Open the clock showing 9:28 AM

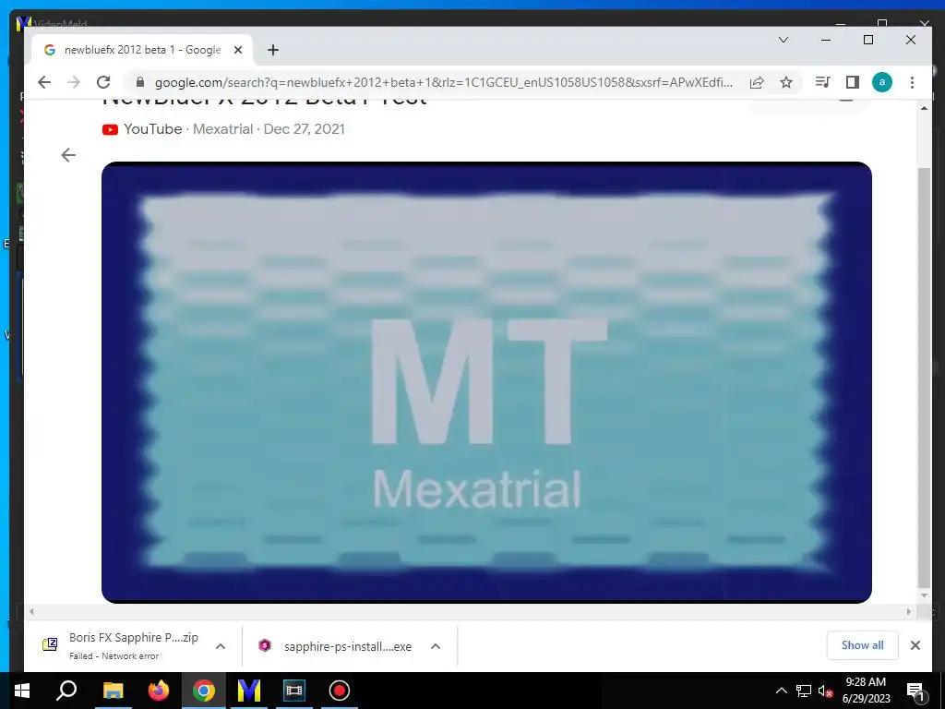point(866,691)
